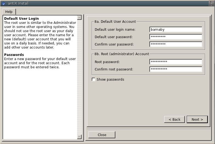Viewport: 215px width, 144px height.
Task: Click the '8a. Default User Account' group title
Action: [x=115, y=21]
